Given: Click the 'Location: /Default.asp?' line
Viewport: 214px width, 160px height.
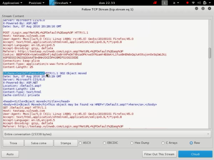Looking at the screenshot, I should [22, 86].
